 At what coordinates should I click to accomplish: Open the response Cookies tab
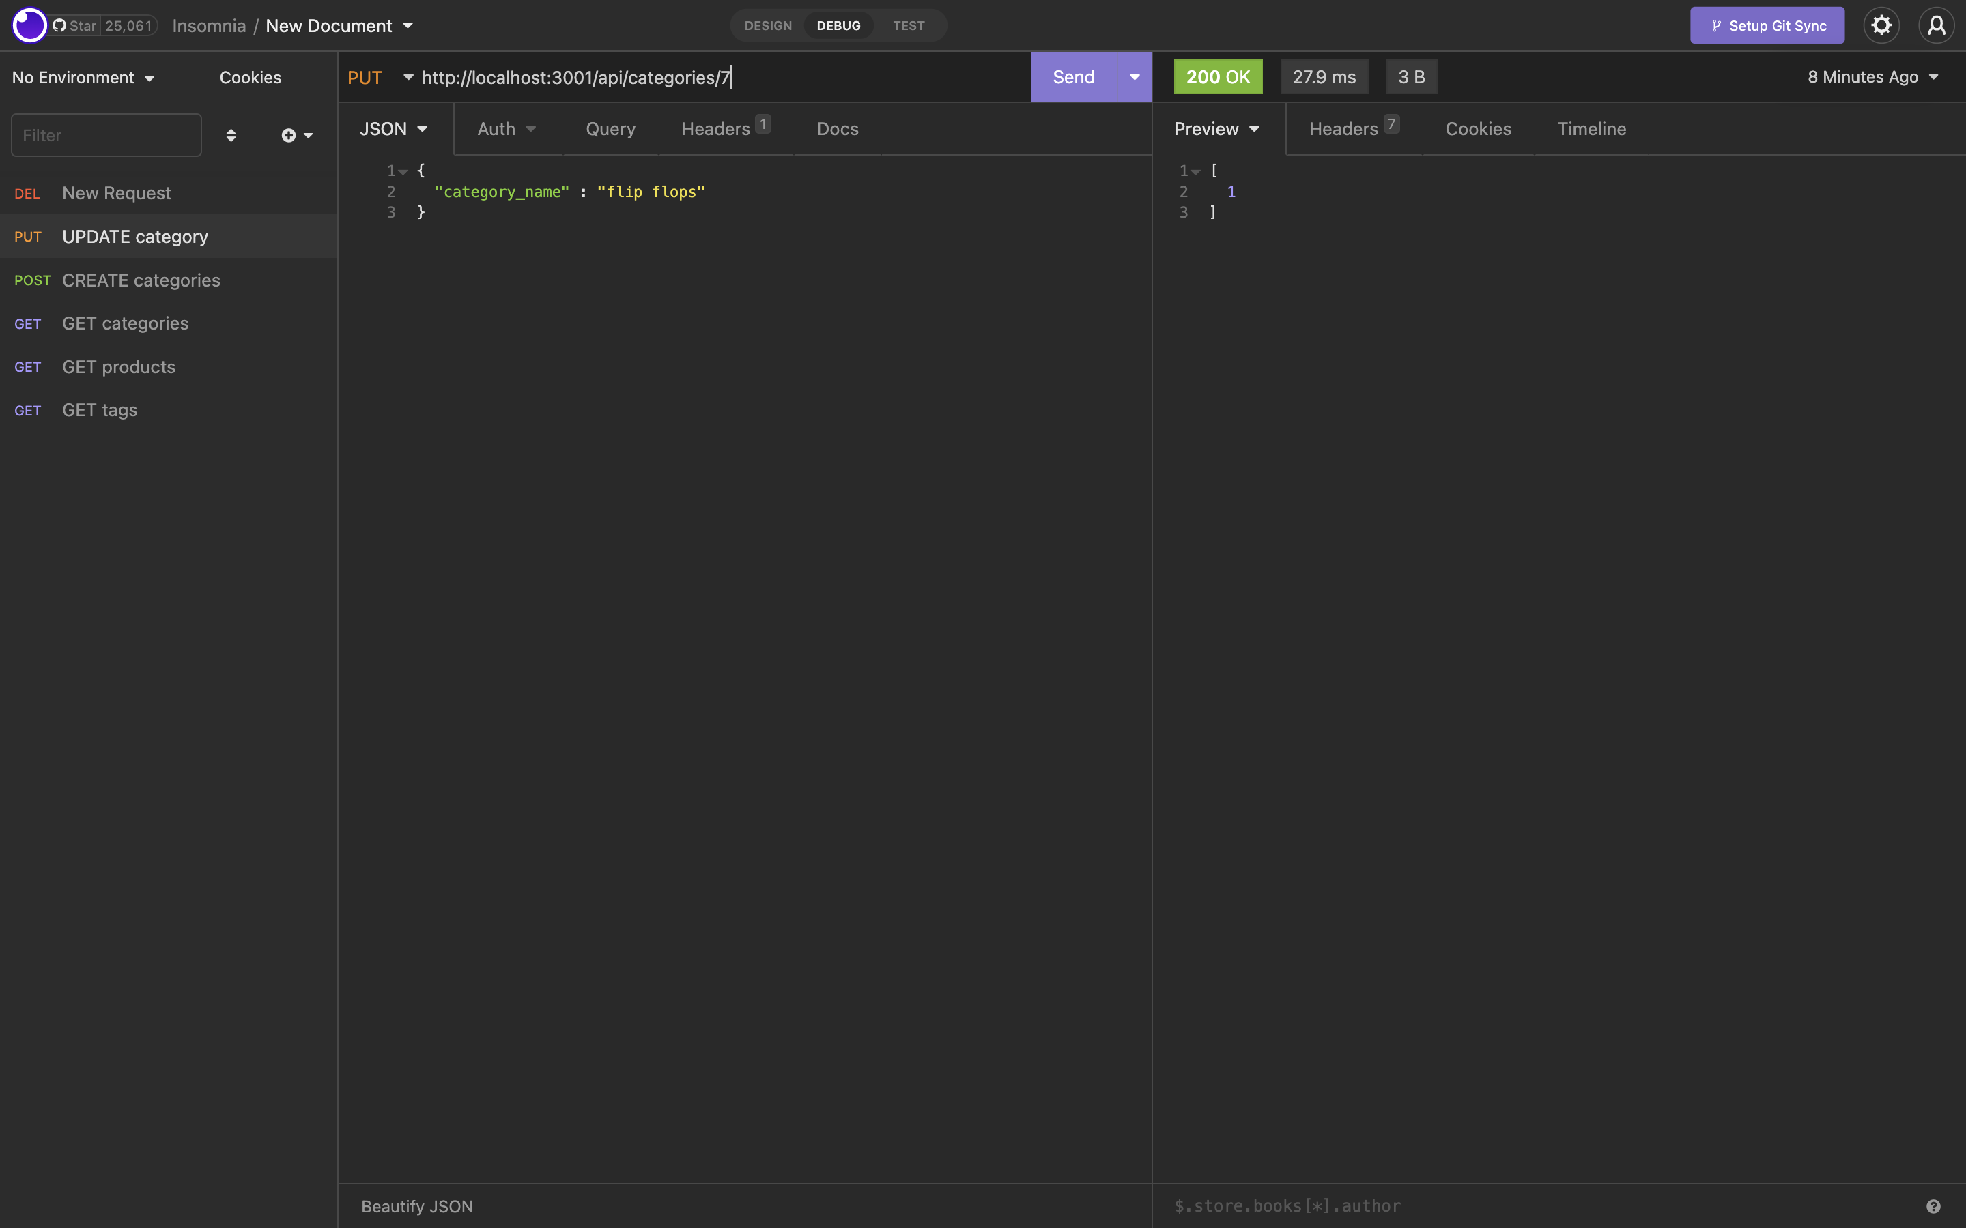pyautogui.click(x=1478, y=128)
